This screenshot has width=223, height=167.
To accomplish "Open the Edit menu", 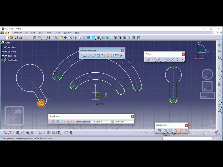I will [33, 33].
